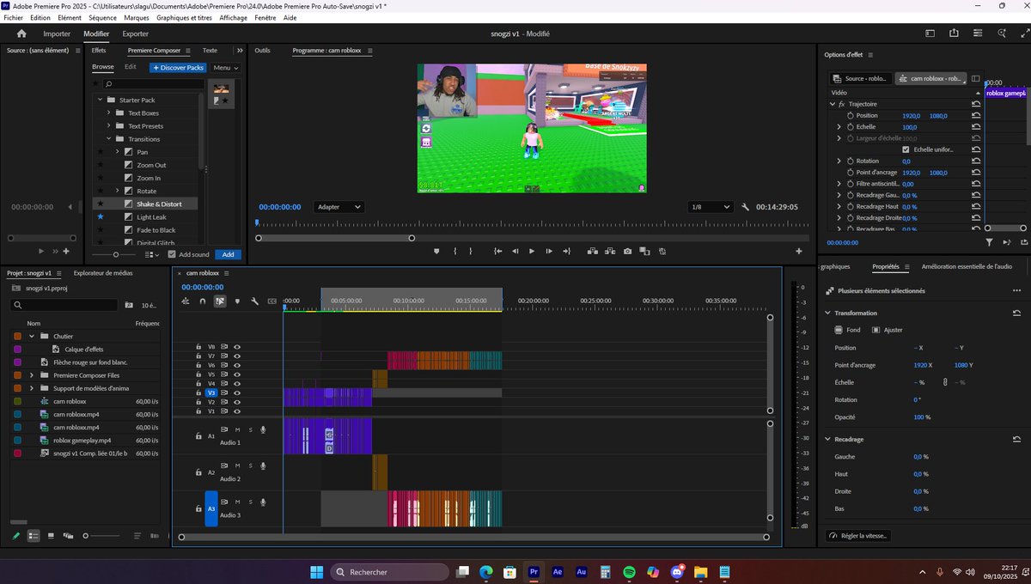
Task: Hide track V1 with its eye icon
Action: click(x=237, y=411)
